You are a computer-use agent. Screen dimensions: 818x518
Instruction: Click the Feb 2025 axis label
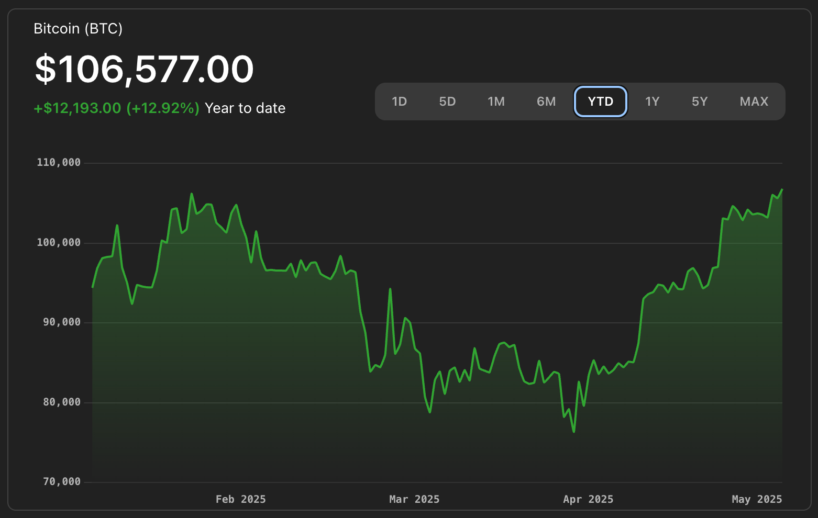(x=241, y=499)
